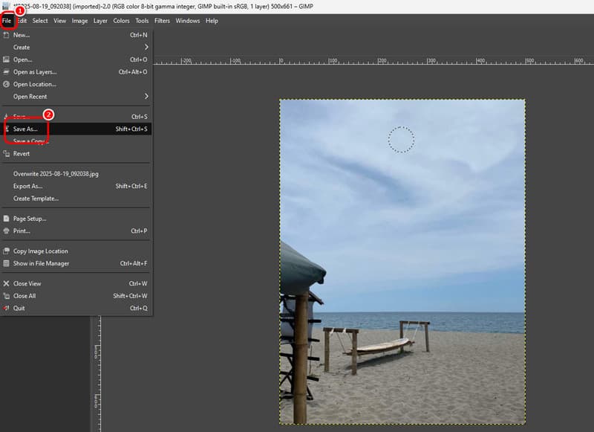
Task: Click the Show in File Manager icon
Action: pyautogui.click(x=6, y=263)
